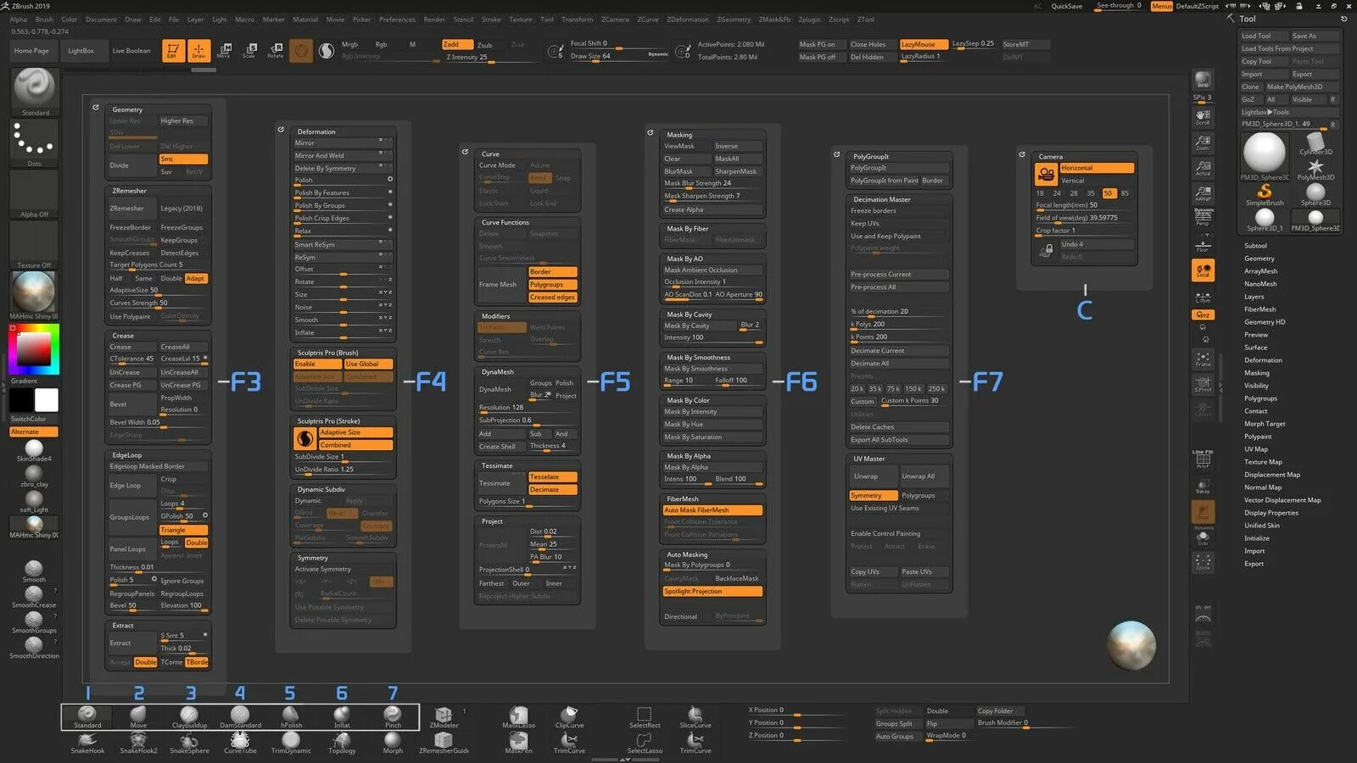The image size is (1357, 763).
Task: Turn off the Zadd mode
Action: (456, 44)
